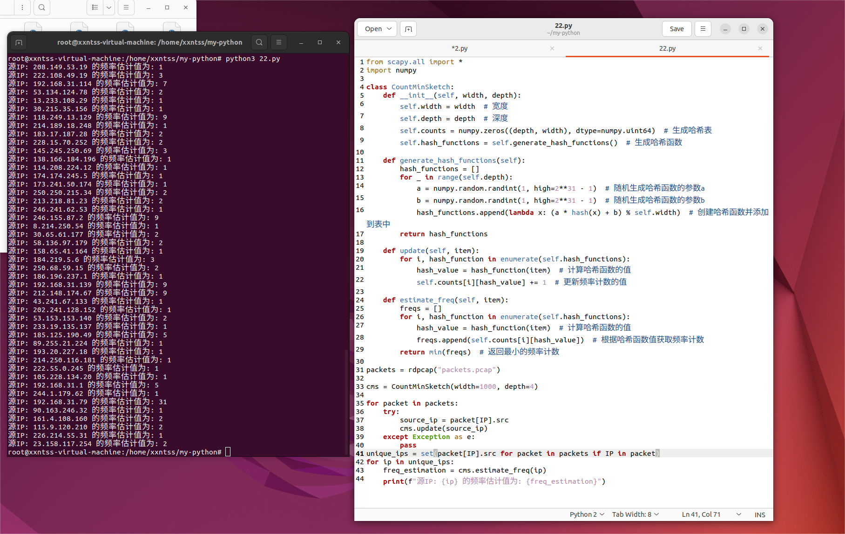845x534 pixels.
Task: Open a new tab in the terminal
Action: coord(19,42)
